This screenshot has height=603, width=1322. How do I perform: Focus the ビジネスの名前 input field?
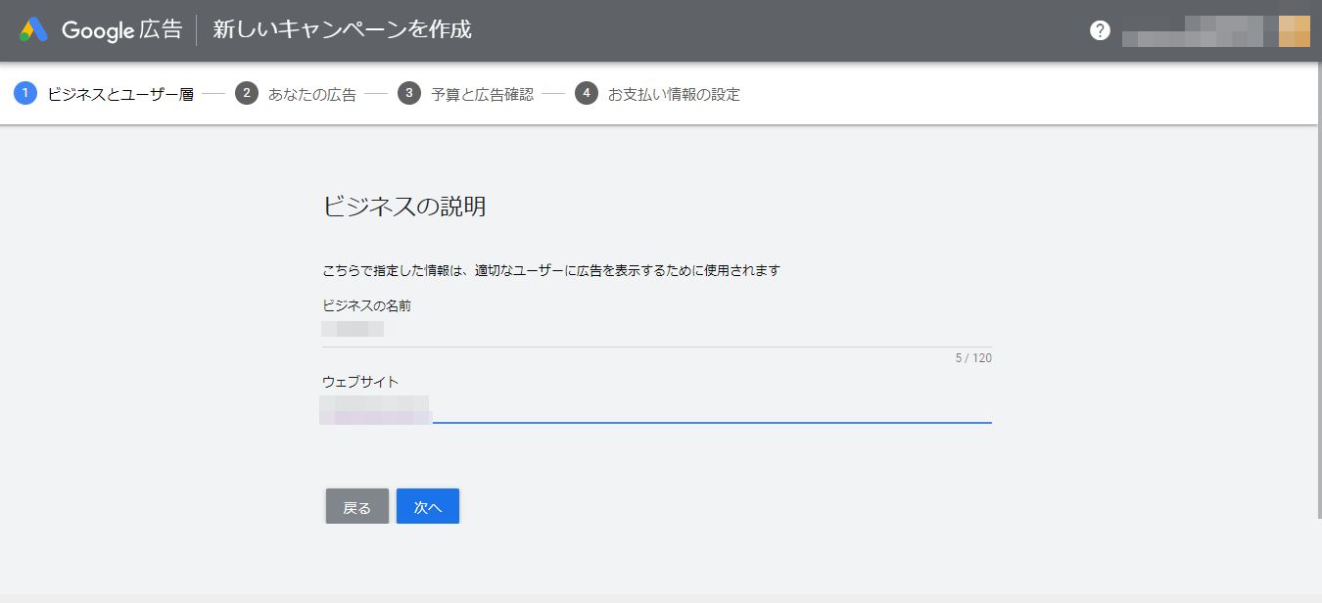tap(656, 329)
